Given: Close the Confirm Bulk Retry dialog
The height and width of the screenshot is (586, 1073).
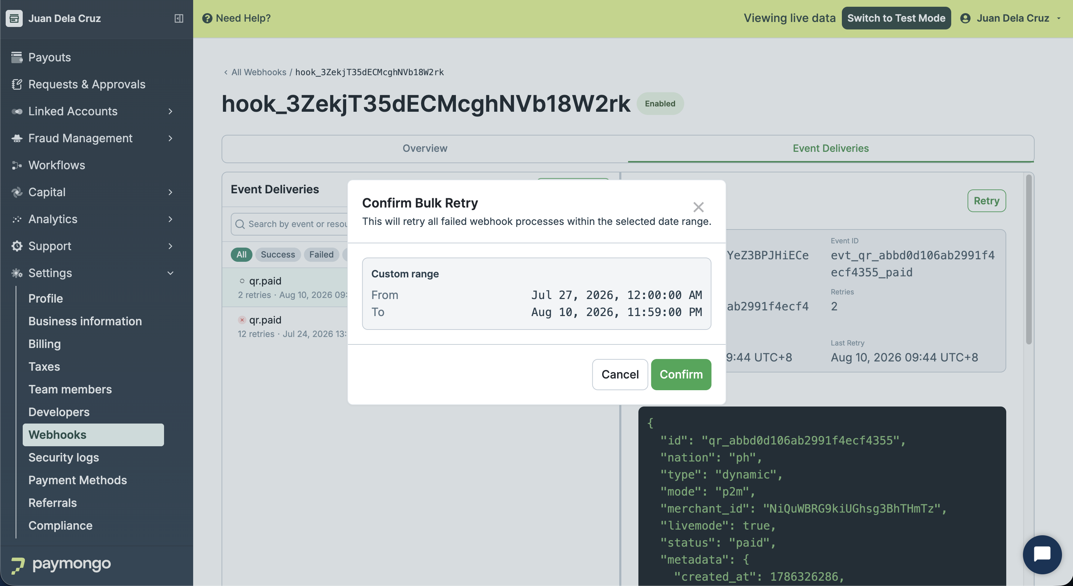Looking at the screenshot, I should 698,207.
